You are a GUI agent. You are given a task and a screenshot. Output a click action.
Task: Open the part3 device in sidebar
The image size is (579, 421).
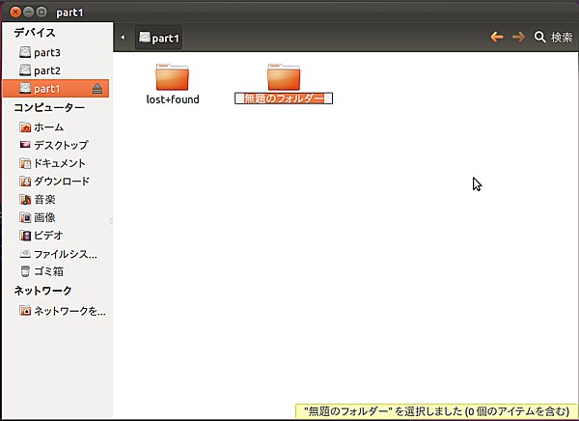(x=56, y=52)
